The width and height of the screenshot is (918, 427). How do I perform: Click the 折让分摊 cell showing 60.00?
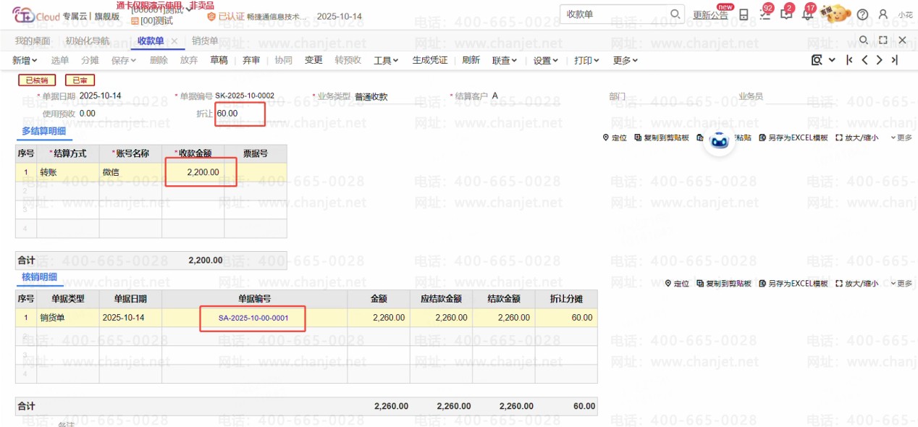(567, 318)
